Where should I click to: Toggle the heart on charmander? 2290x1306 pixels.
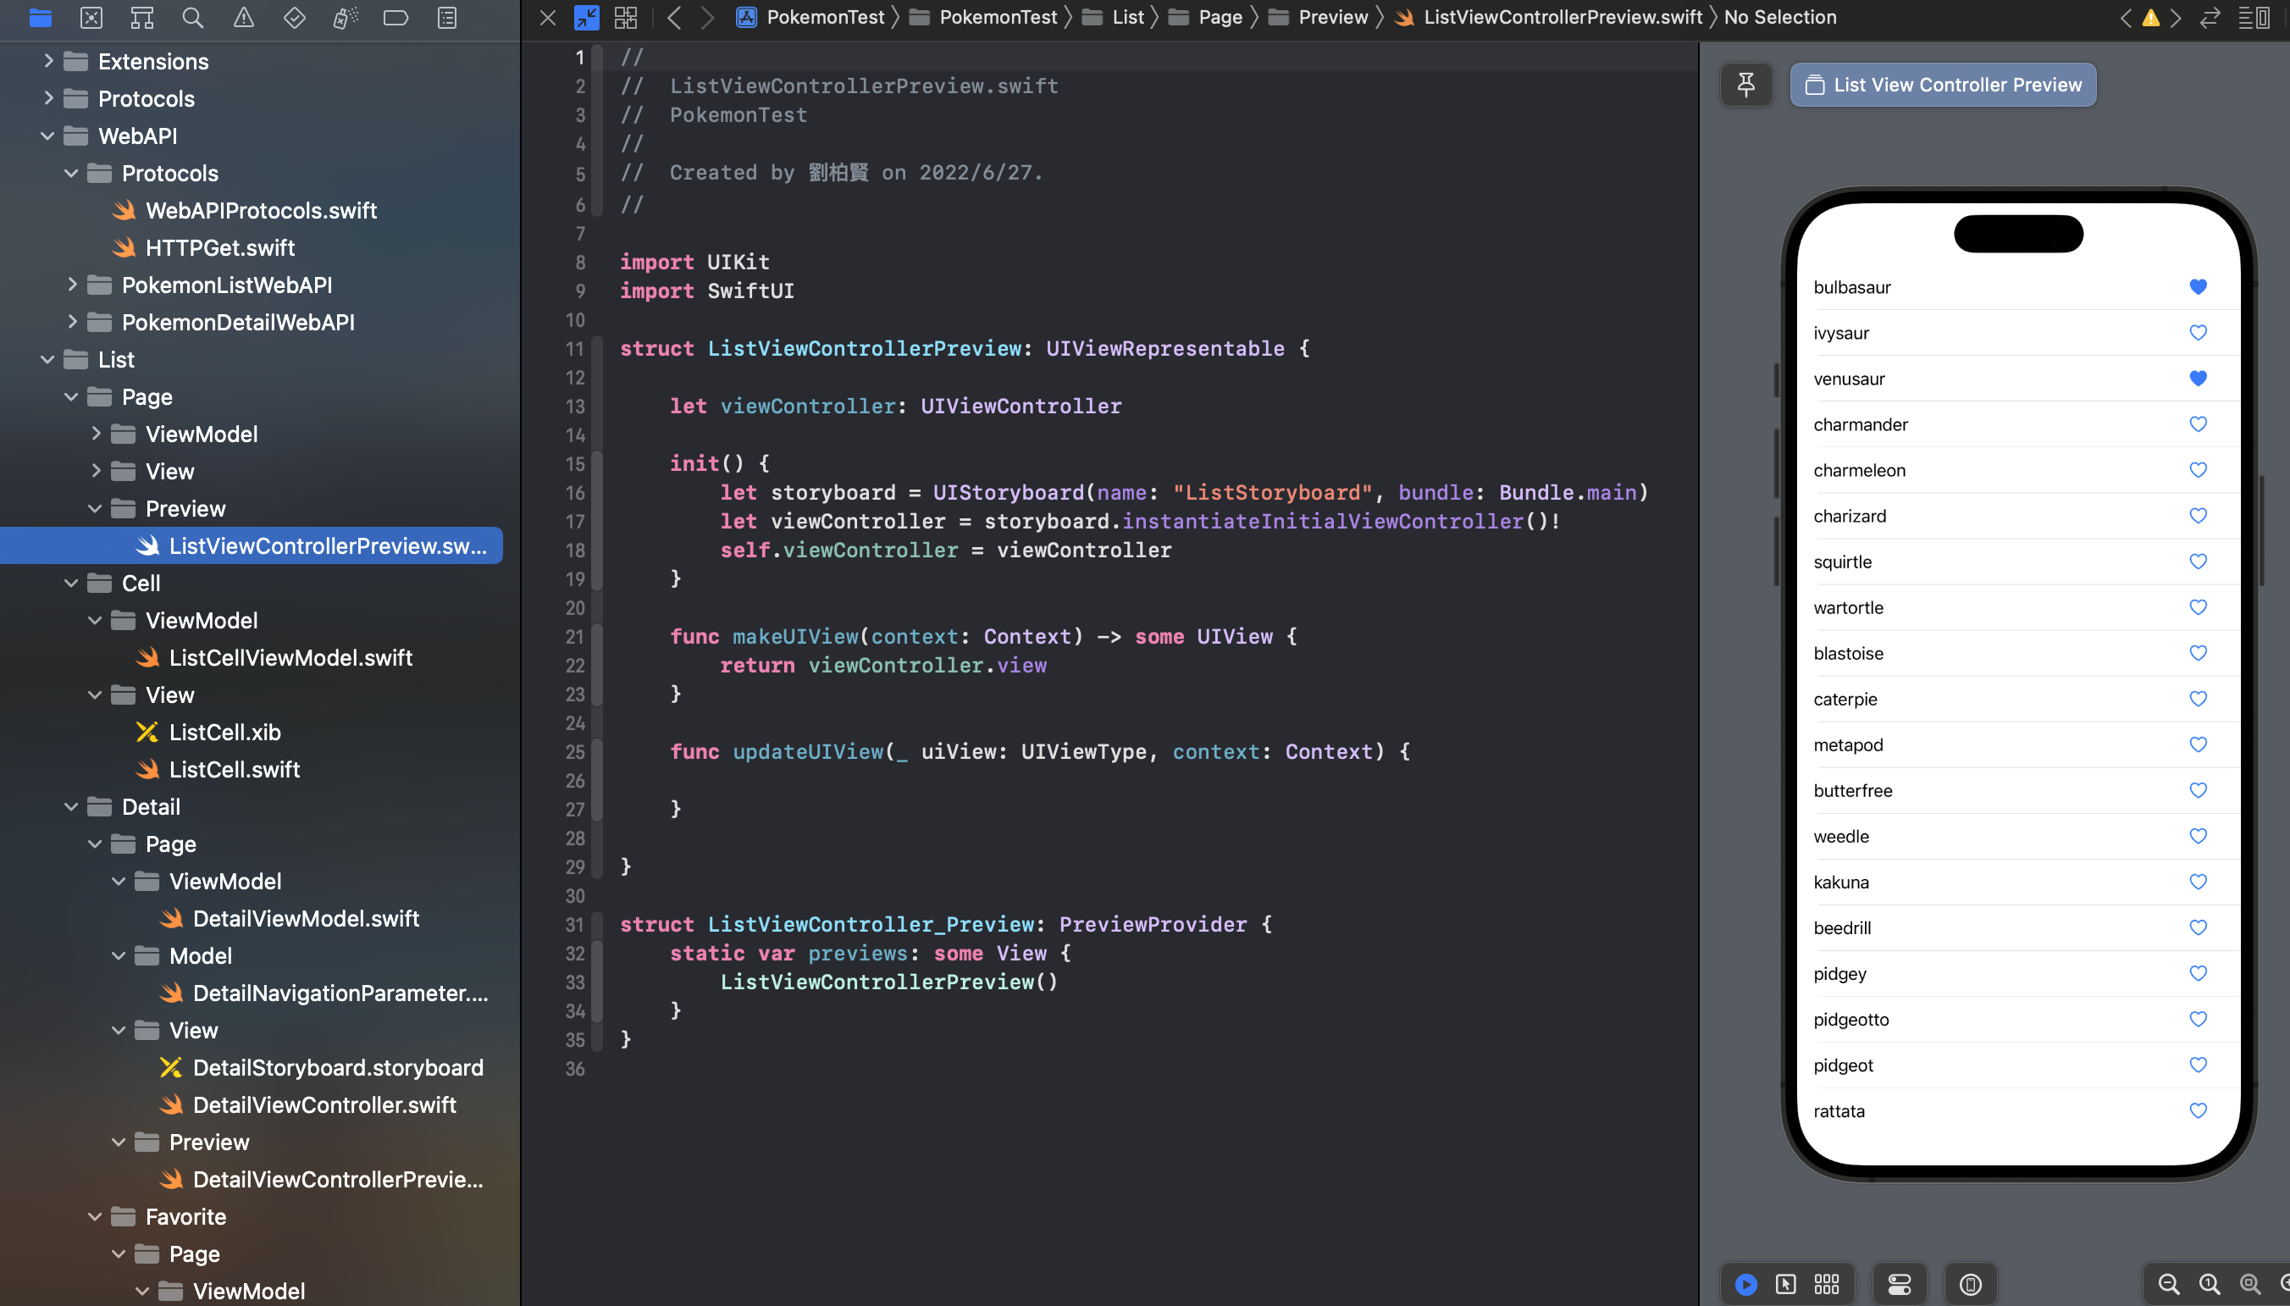coord(2198,424)
